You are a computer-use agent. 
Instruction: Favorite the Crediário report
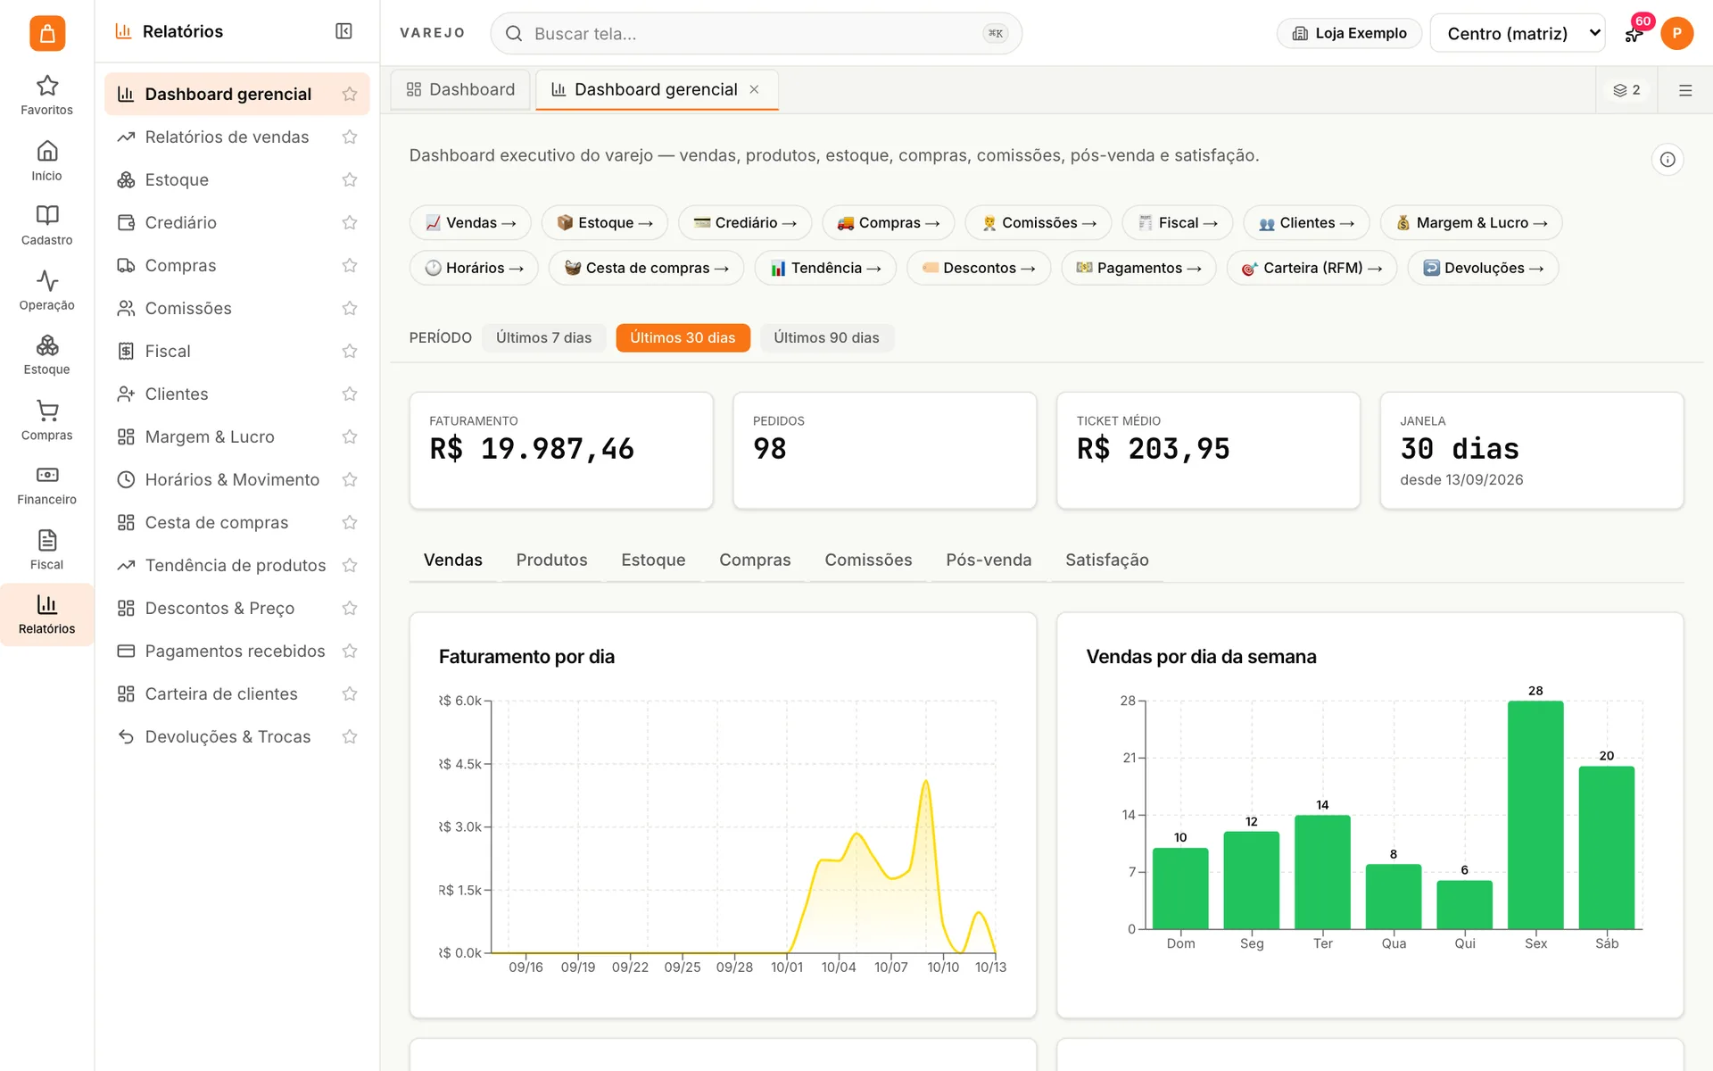[x=350, y=222]
